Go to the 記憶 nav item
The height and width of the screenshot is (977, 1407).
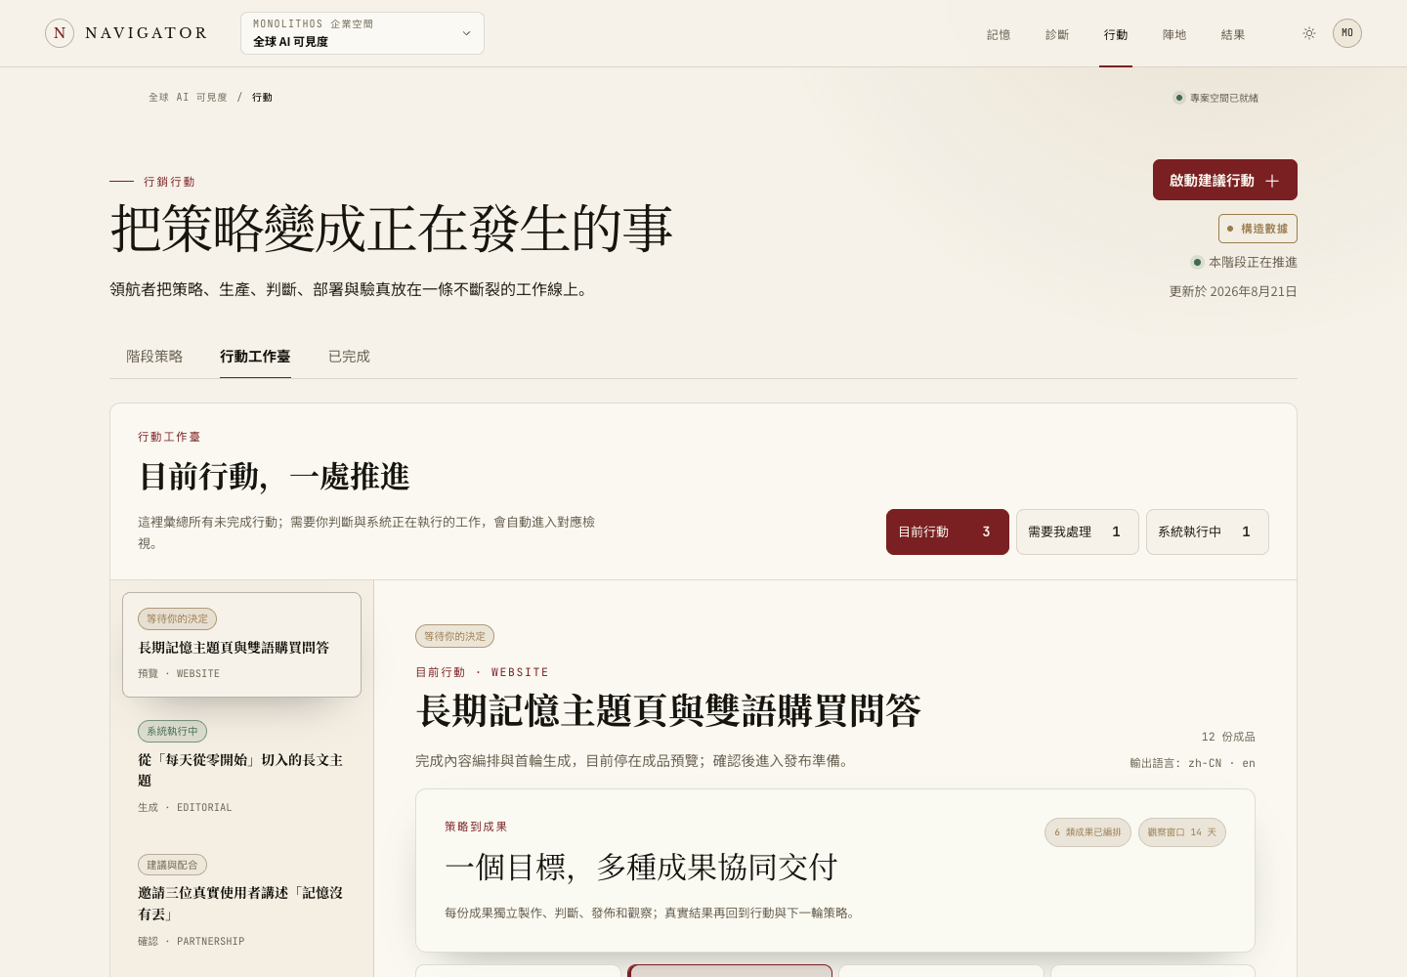click(x=999, y=34)
